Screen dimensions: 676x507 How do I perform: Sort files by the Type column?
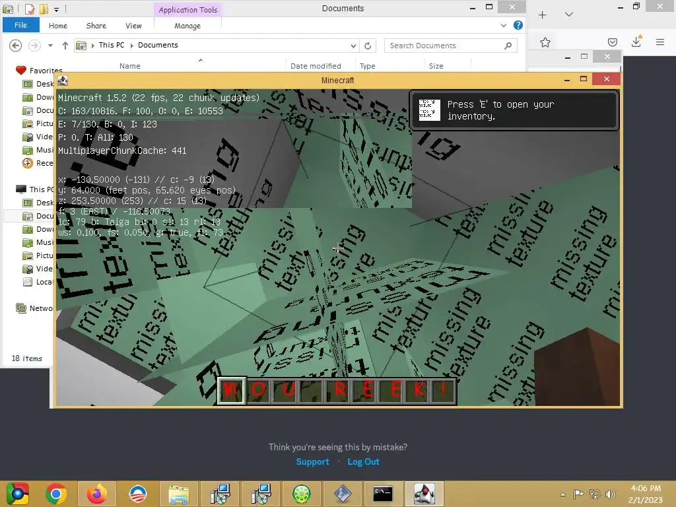tap(367, 66)
